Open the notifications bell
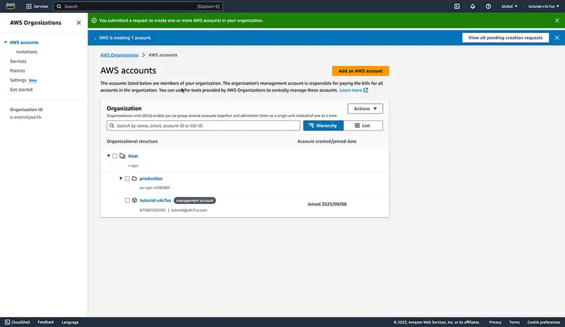This screenshot has width=565, height=327. [472, 6]
